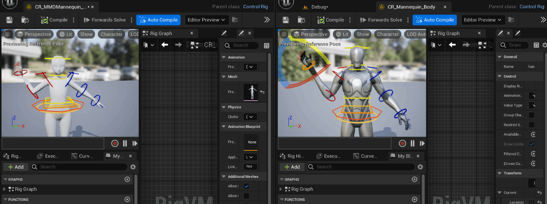Screen dimensions: 547x204
Task: Save asset in the CR_MMDMannequin window
Action: [9, 20]
